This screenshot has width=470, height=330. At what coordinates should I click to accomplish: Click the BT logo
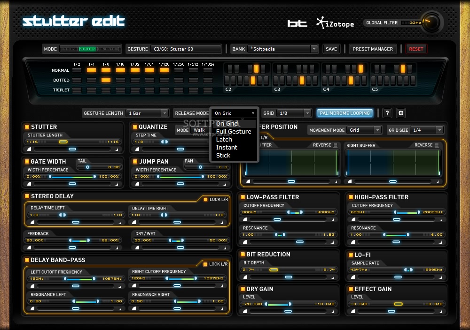click(x=297, y=23)
